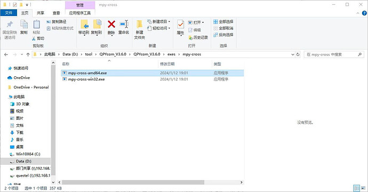Click the Pin to Quick access icon
368x192 pixels.
point(10,25)
